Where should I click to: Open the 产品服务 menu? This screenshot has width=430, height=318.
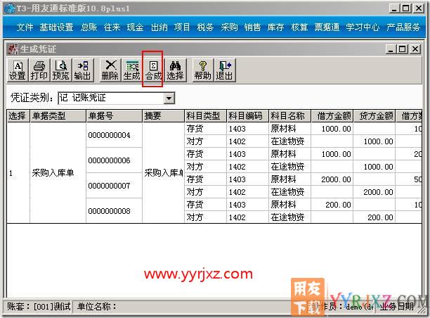[x=403, y=27]
